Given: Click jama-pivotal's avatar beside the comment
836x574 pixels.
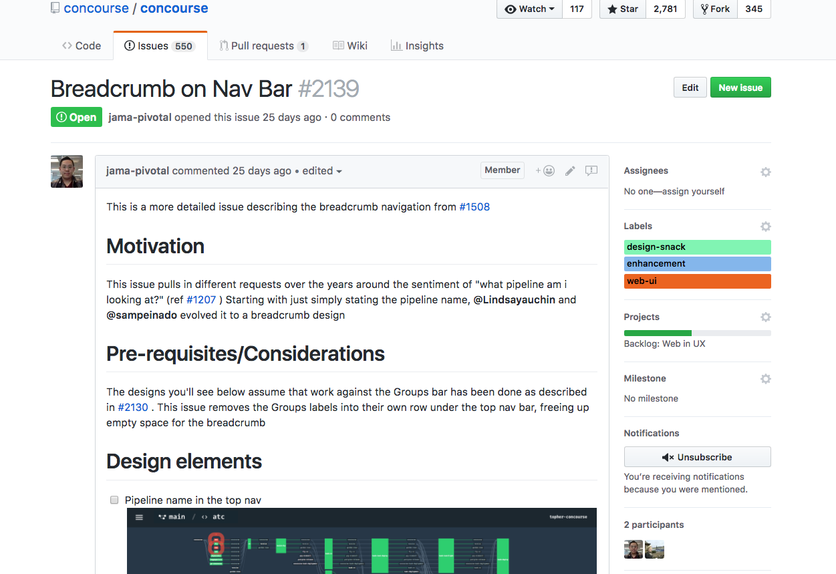Looking at the screenshot, I should 67,172.
